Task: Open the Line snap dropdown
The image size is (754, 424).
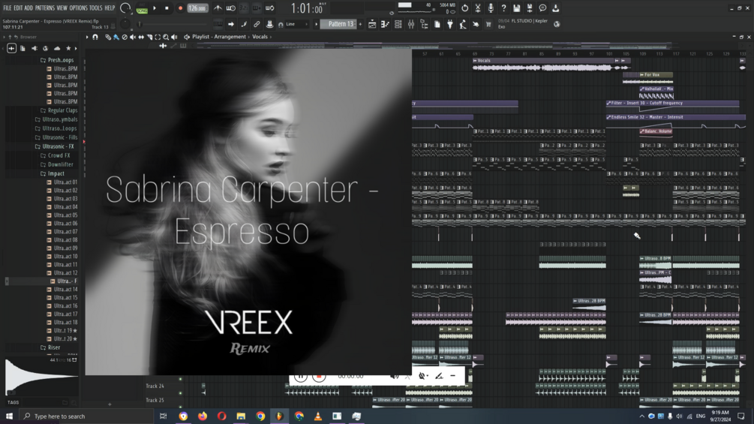Action: pos(296,24)
